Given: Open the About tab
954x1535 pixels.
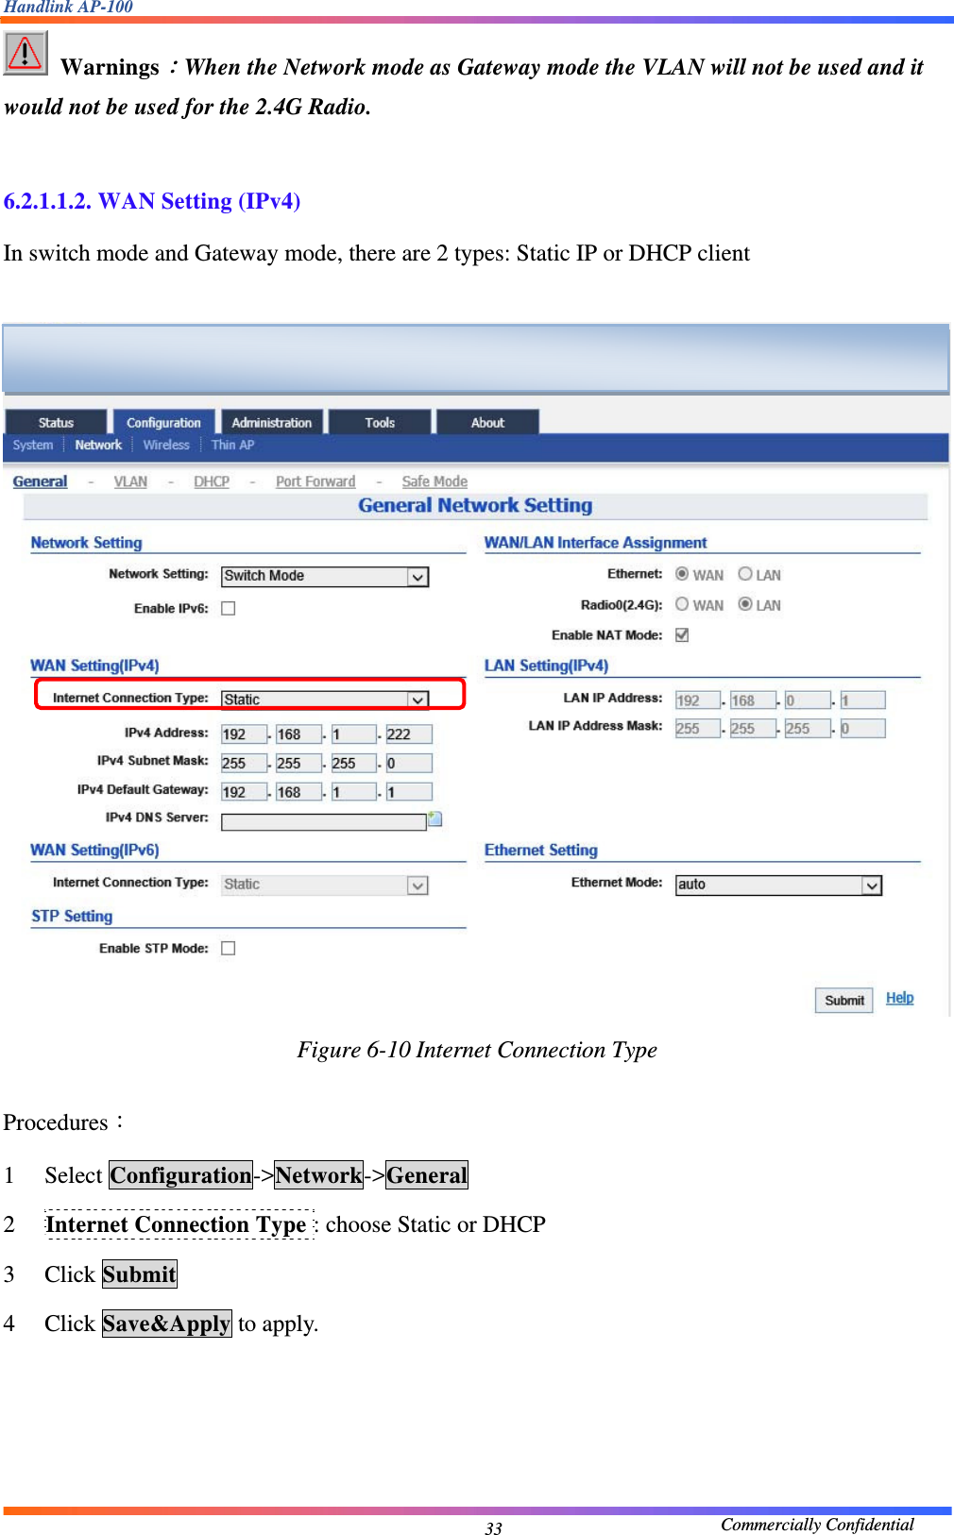Looking at the screenshot, I should (488, 422).
